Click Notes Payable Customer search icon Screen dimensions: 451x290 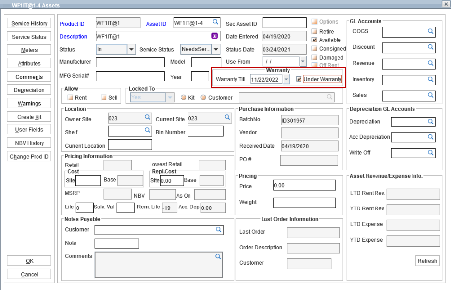218,230
